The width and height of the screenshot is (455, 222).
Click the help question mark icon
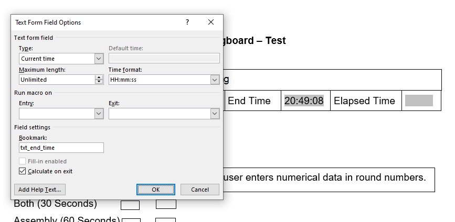(187, 23)
